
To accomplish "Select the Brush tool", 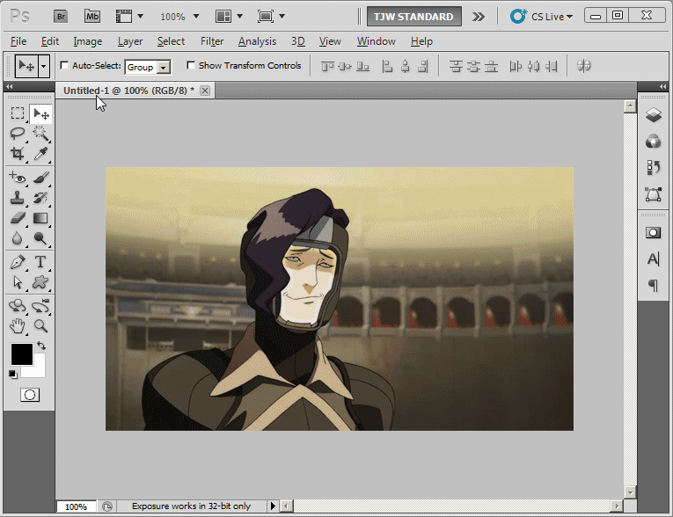I will [40, 178].
